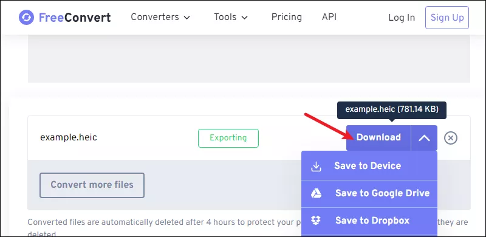The width and height of the screenshot is (486, 237).
Task: Expand the Converters dropdown menu
Action: (160, 17)
